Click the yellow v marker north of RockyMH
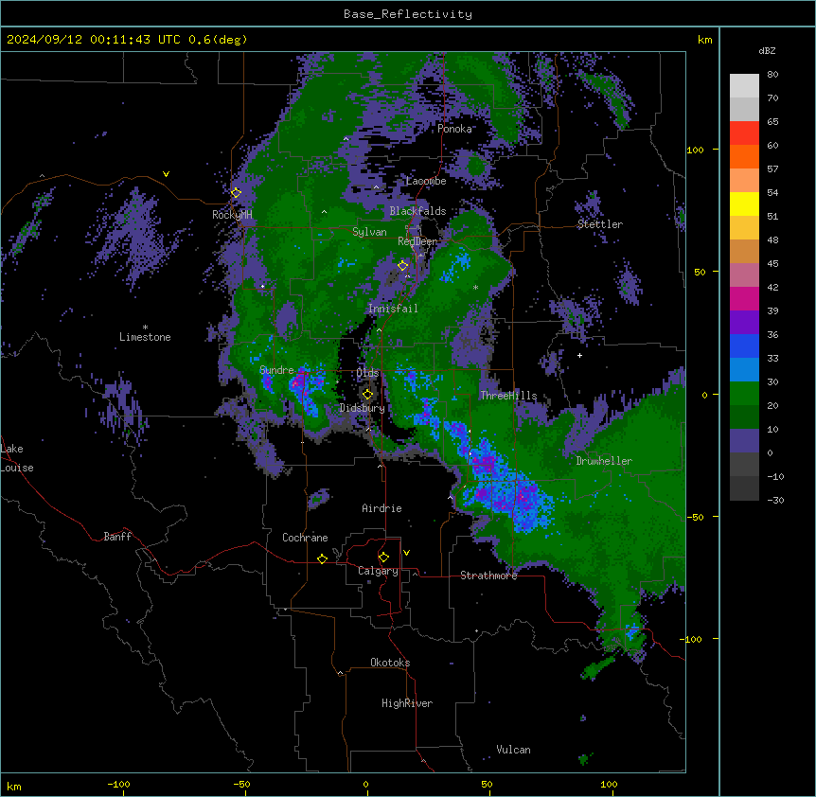The image size is (816, 797). pos(166,174)
